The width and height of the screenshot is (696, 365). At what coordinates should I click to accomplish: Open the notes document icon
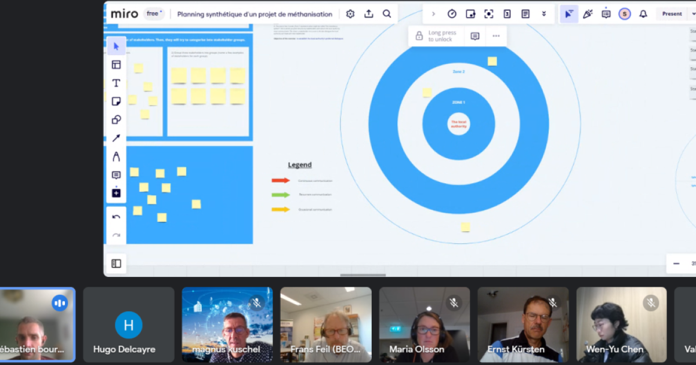[x=525, y=14]
